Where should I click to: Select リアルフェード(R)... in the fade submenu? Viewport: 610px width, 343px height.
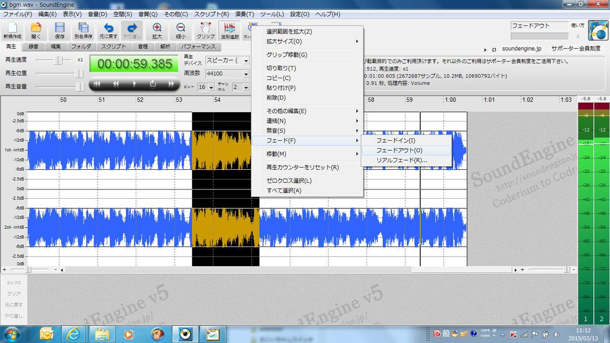pyautogui.click(x=406, y=160)
